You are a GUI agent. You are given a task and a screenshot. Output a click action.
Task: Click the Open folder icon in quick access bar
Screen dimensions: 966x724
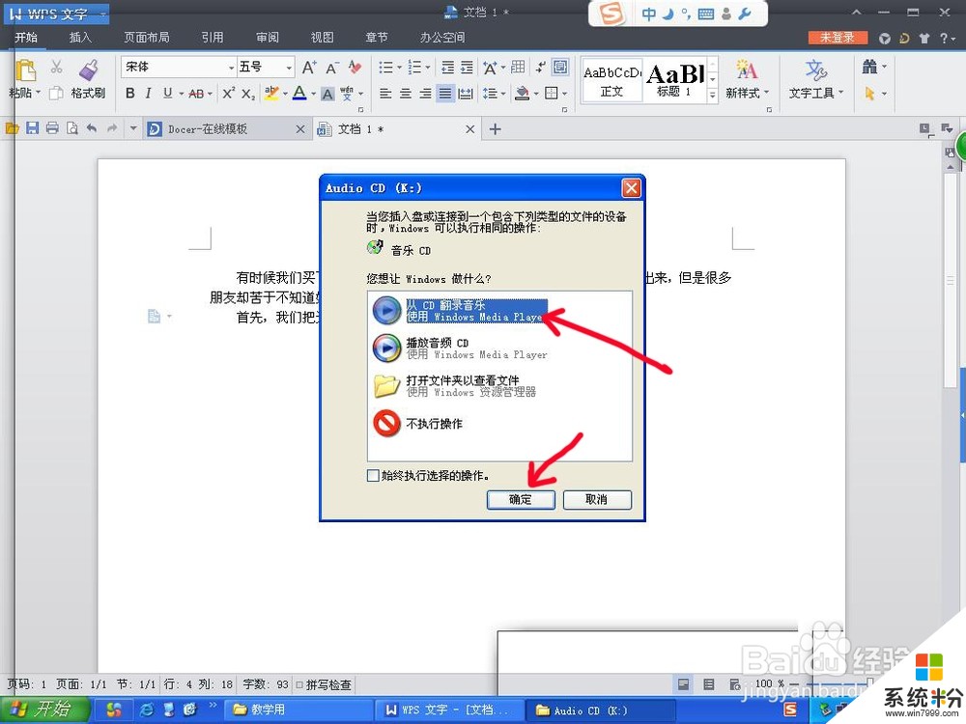[x=12, y=128]
